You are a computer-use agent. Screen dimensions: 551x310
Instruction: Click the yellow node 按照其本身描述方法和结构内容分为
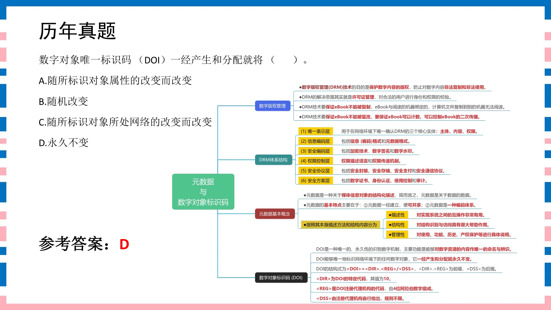coord(340,225)
